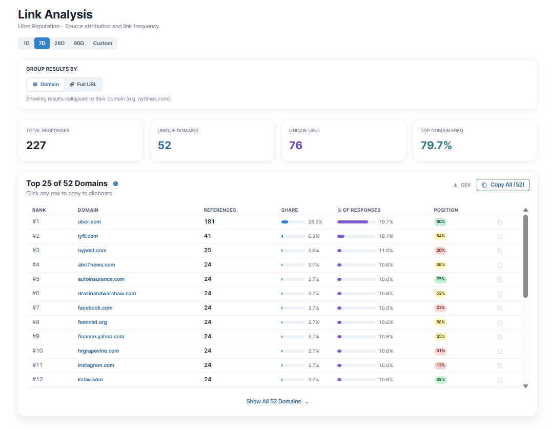
Task: Copy the abc7news.com row via its icon
Action: [500, 265]
